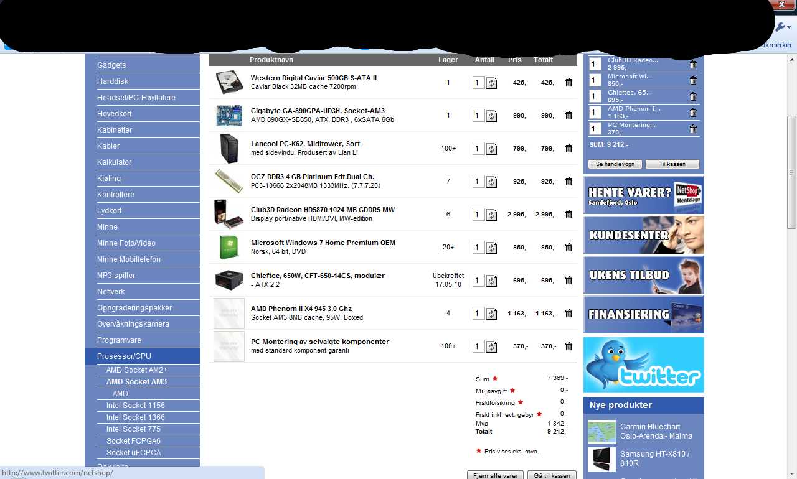
Task: Update PC Montering quantity
Action: [492, 346]
